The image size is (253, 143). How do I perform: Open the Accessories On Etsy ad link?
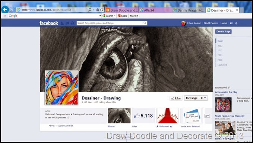[x=226, y=92]
